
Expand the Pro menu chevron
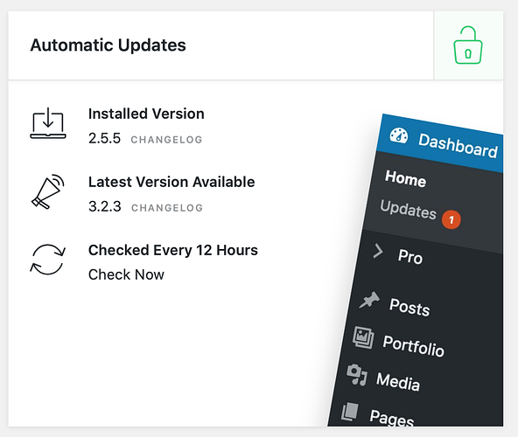[378, 251]
